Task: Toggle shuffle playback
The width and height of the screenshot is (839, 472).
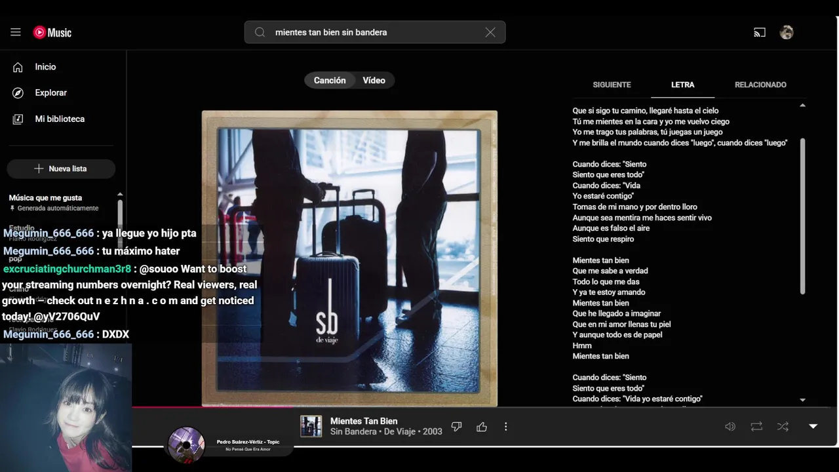Action: coord(783,427)
